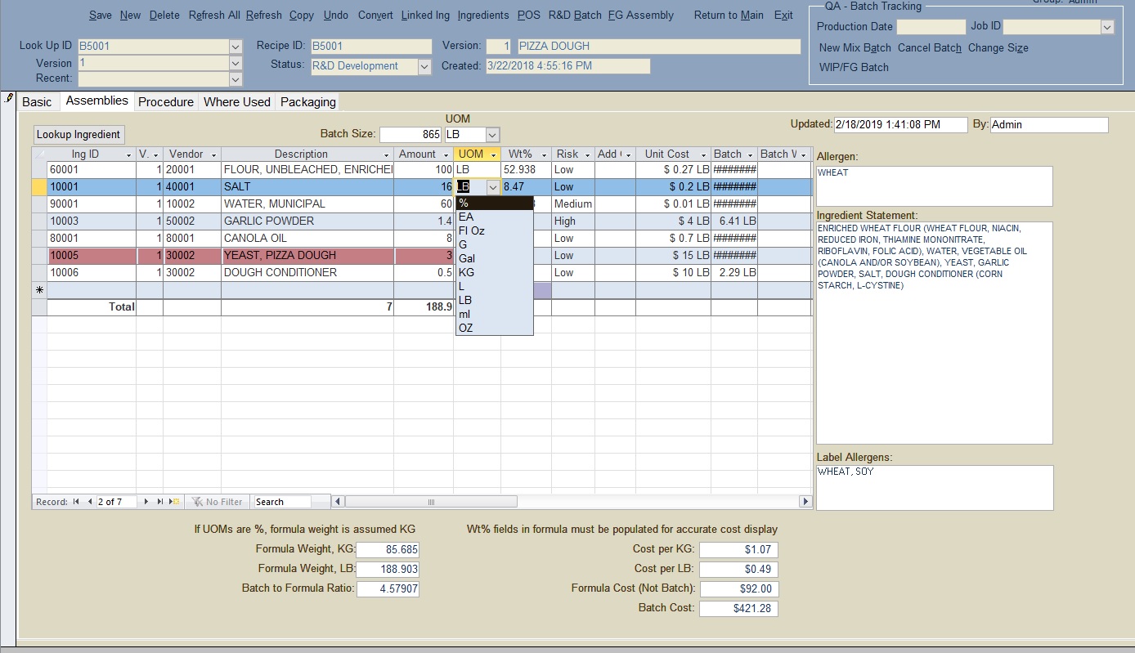Jump to last record in navigator
This screenshot has width=1135, height=653.
(160, 502)
